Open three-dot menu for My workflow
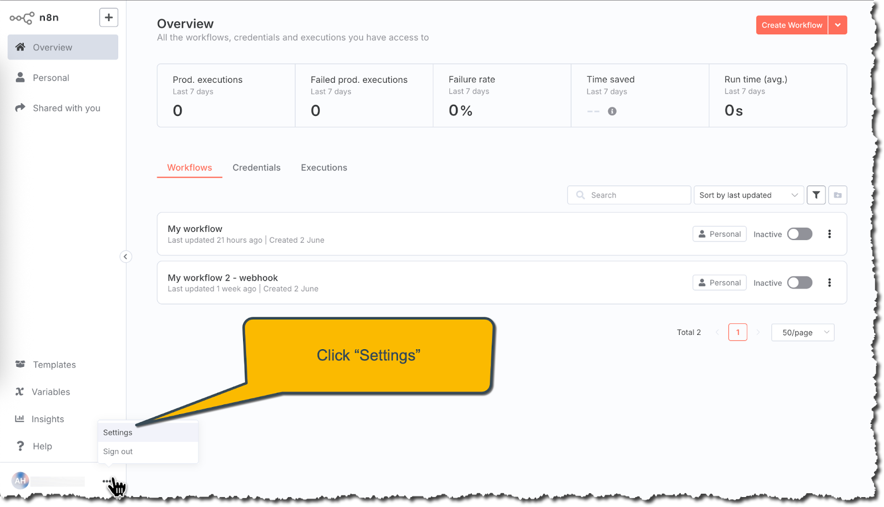Screen dimensions: 884x507 click(829, 234)
